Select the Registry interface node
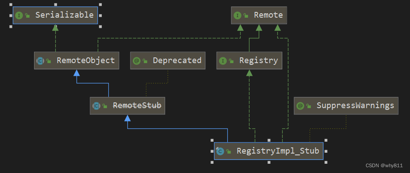 249,60
